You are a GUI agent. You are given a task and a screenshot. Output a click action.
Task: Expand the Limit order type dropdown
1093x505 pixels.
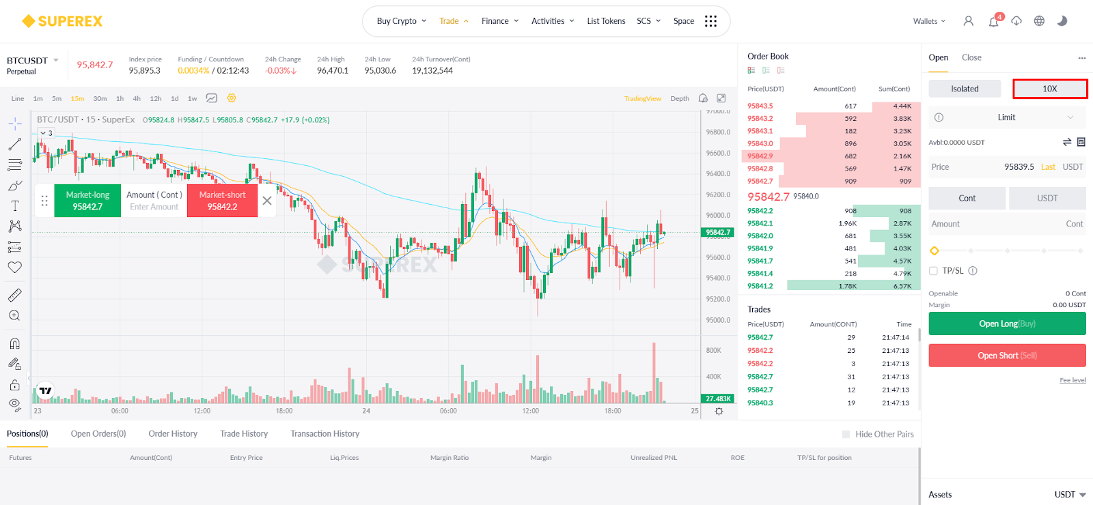coord(1070,117)
